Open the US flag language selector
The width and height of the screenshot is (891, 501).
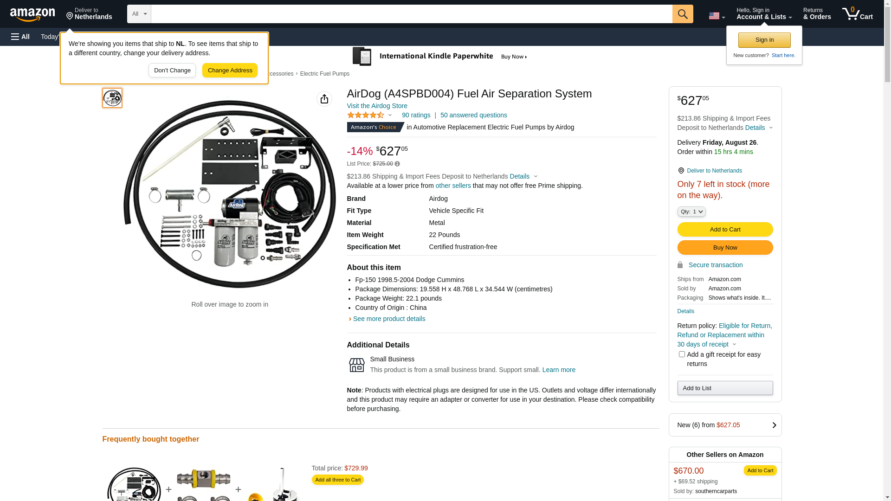tap(717, 16)
